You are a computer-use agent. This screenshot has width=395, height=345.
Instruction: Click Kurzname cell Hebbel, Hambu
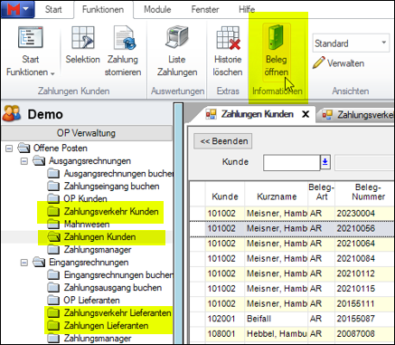[x=277, y=334]
